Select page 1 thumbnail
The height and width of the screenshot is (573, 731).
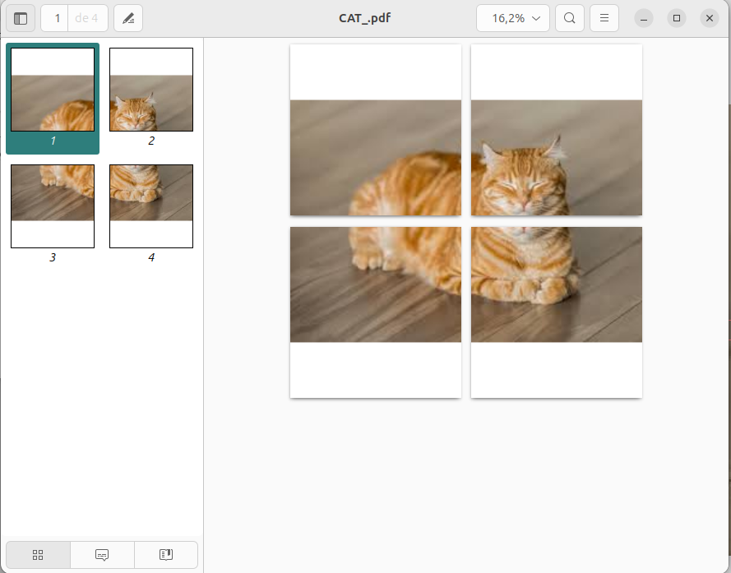click(x=53, y=90)
